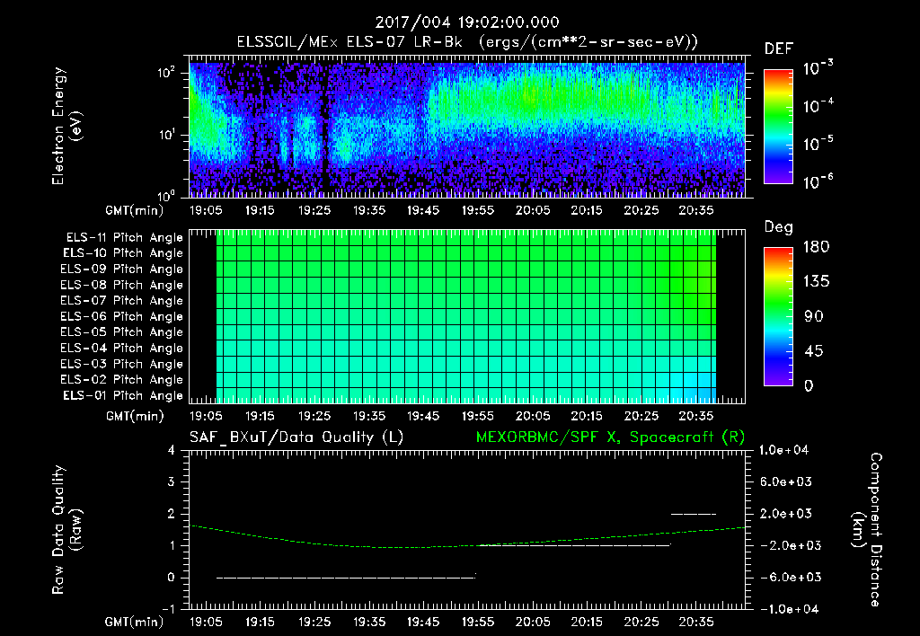Click the 20:05 tick label under bottom plot
This screenshot has width=920, height=636.
[x=533, y=622]
